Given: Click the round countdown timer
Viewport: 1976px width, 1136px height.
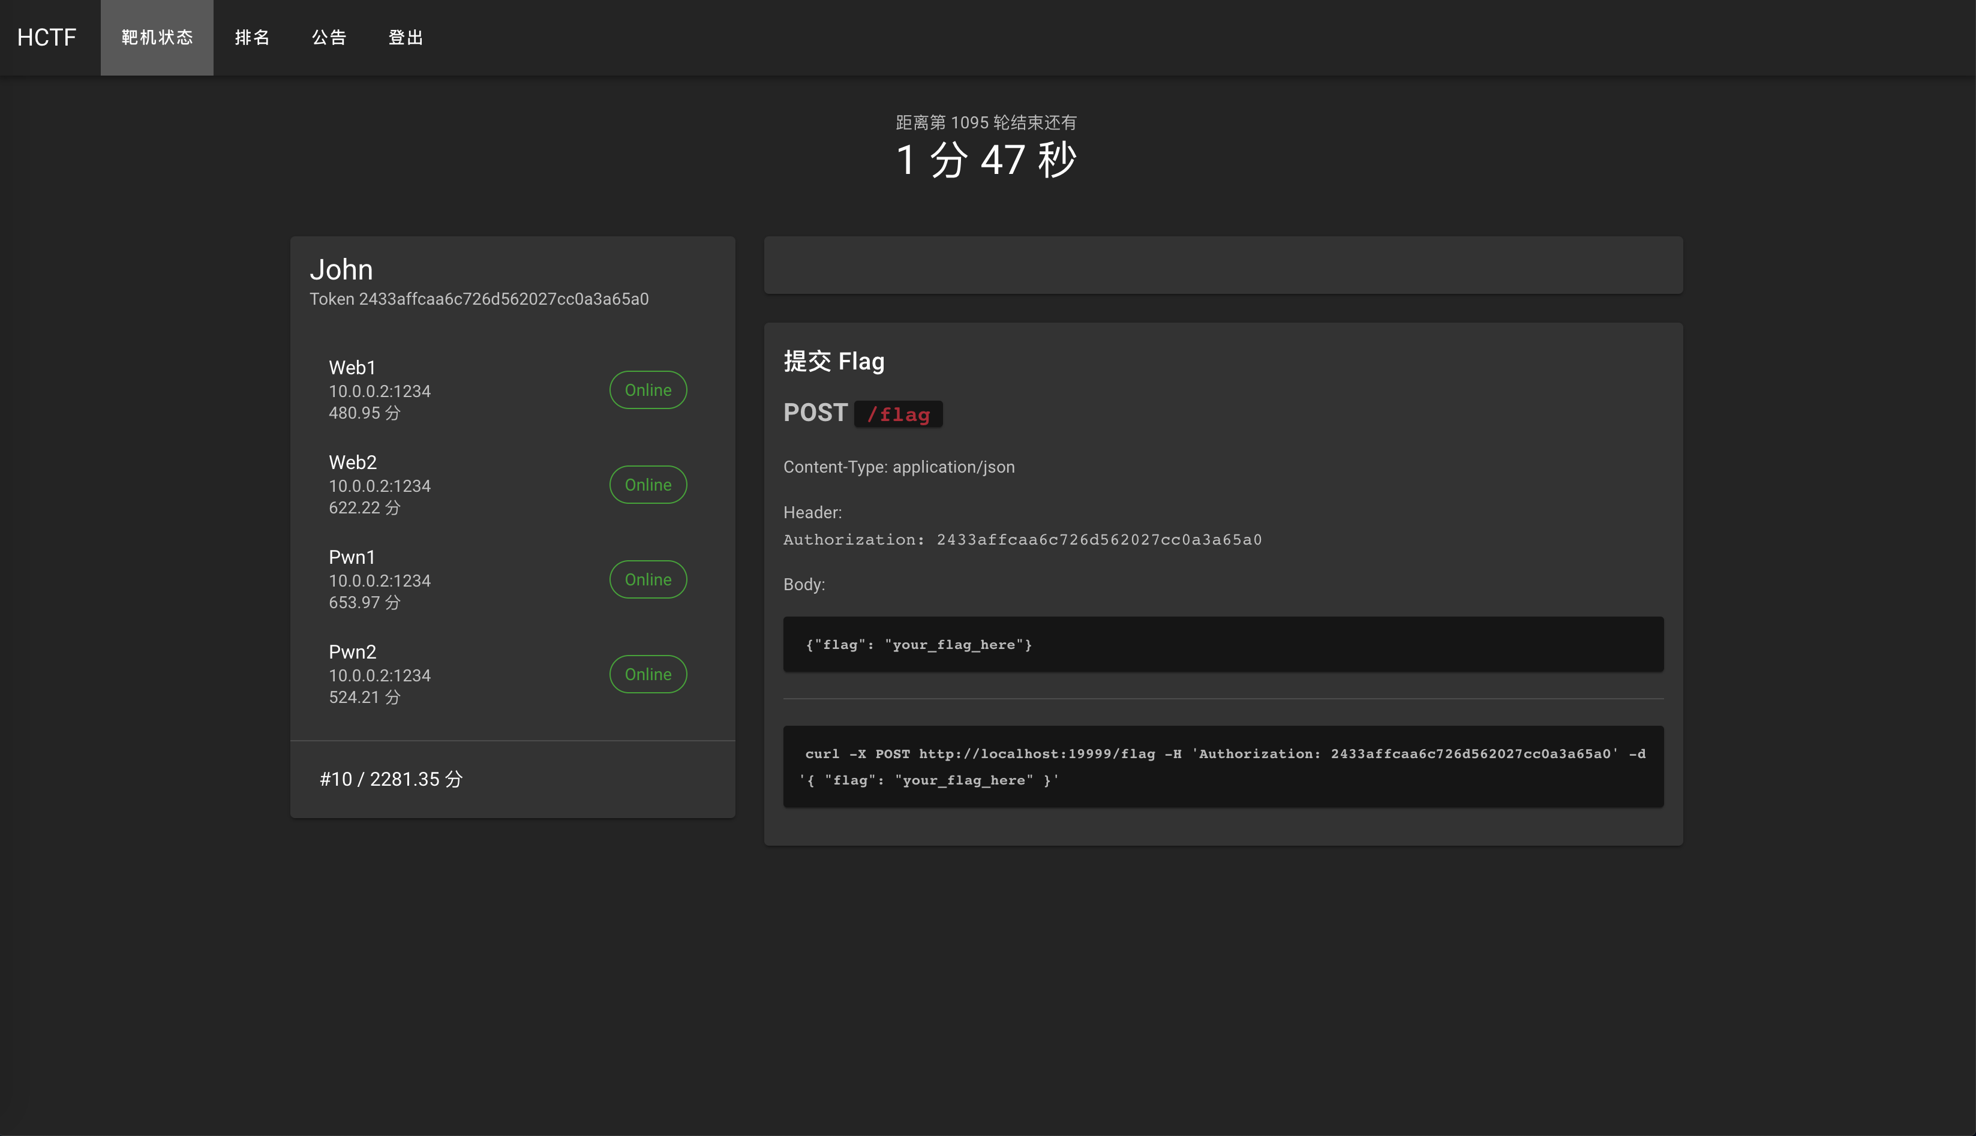Looking at the screenshot, I should point(987,160).
